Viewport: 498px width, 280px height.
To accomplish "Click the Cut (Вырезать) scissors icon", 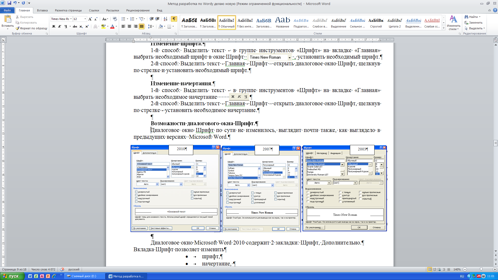I will [17, 17].
